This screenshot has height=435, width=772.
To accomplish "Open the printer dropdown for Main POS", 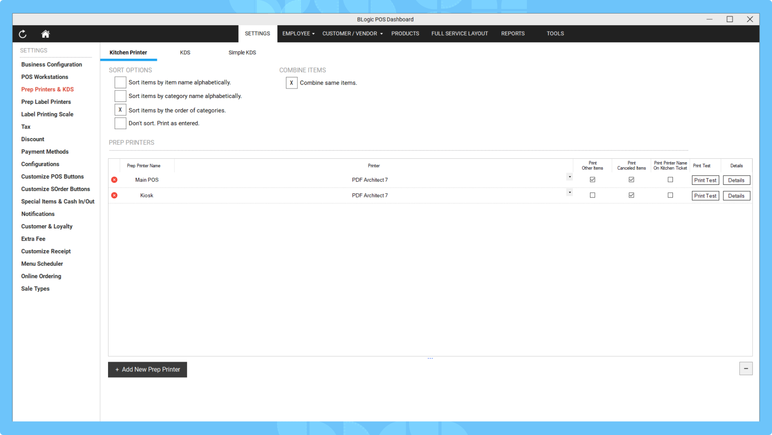I will pyautogui.click(x=569, y=177).
